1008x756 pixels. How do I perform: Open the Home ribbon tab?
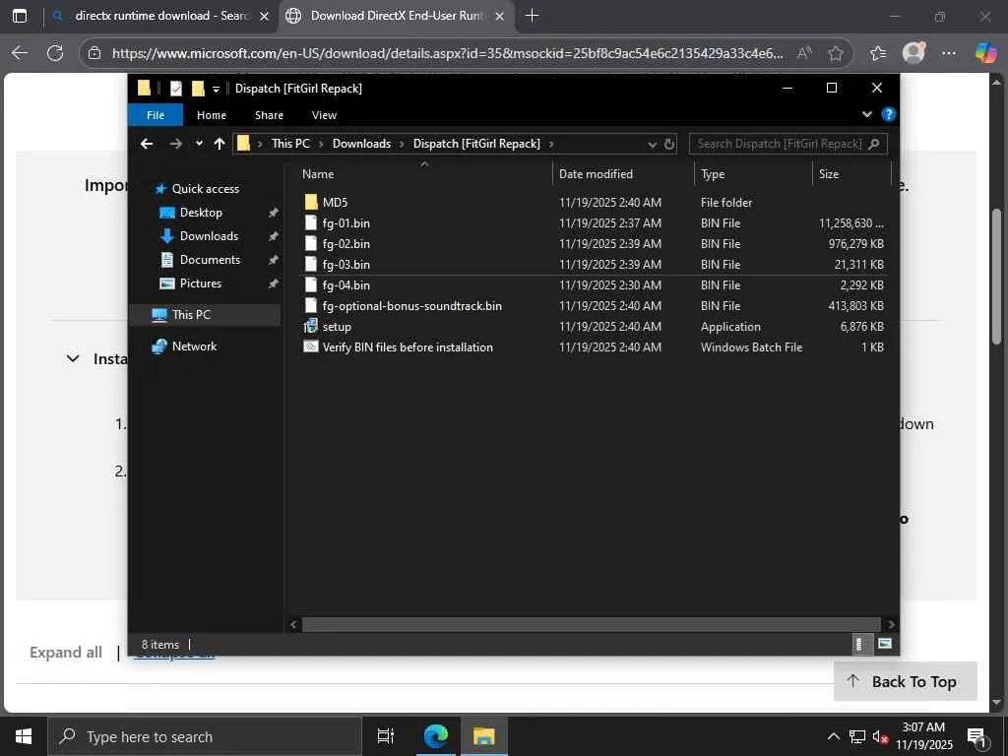pyautogui.click(x=212, y=115)
